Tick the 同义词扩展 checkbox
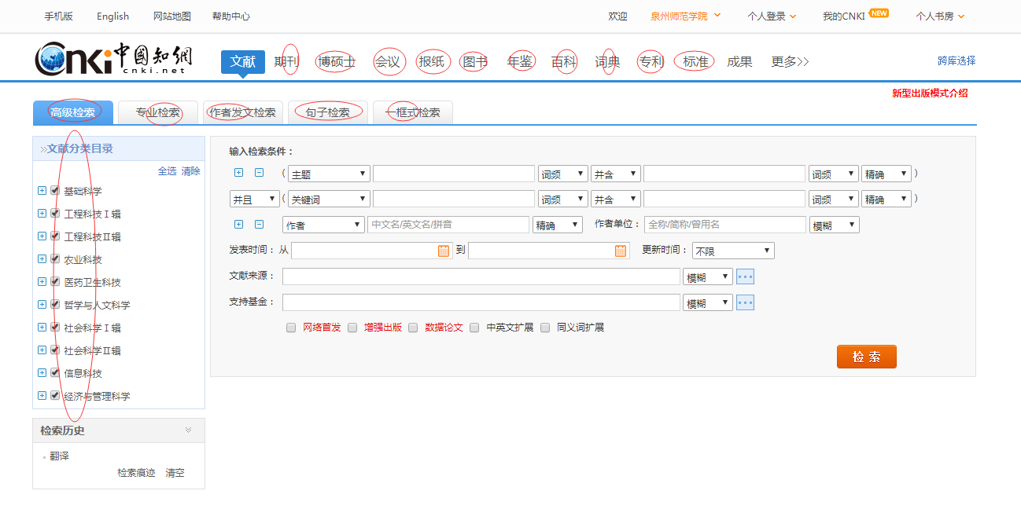1021x509 pixels. [x=545, y=328]
